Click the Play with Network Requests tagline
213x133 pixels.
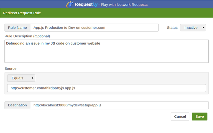[124, 5]
